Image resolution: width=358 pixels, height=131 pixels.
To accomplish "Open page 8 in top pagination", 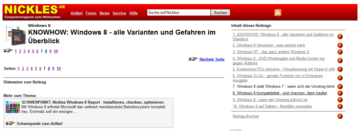I will tap(46, 51).
